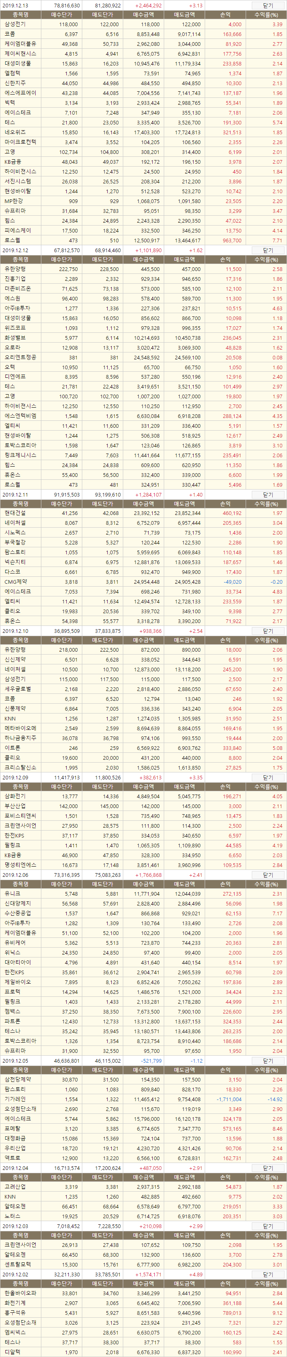Click the 기가레인 stock name
This screenshot has width=287, height=1357.
pyautogui.click(x=15, y=1100)
